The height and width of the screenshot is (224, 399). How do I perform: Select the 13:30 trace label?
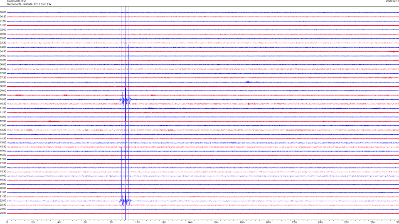point(3,130)
